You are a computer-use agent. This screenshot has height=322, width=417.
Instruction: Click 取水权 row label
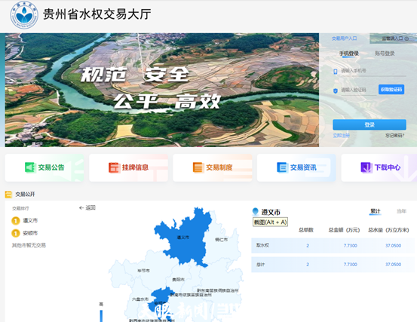coord(262,245)
